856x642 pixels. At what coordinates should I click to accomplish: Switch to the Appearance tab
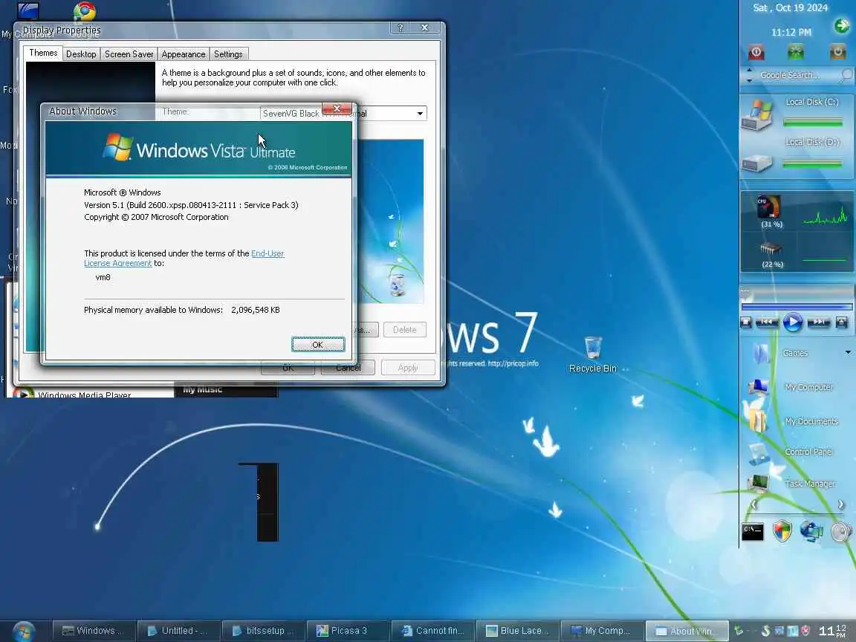[184, 54]
